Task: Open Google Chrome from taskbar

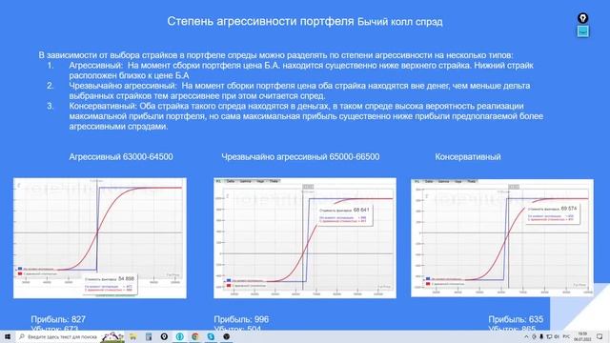Action: point(195,336)
